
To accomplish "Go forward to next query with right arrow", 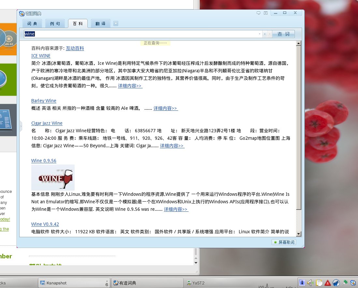I will pyautogui.click(x=270, y=34).
